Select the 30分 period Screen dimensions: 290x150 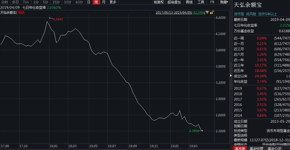(x=68, y=2)
